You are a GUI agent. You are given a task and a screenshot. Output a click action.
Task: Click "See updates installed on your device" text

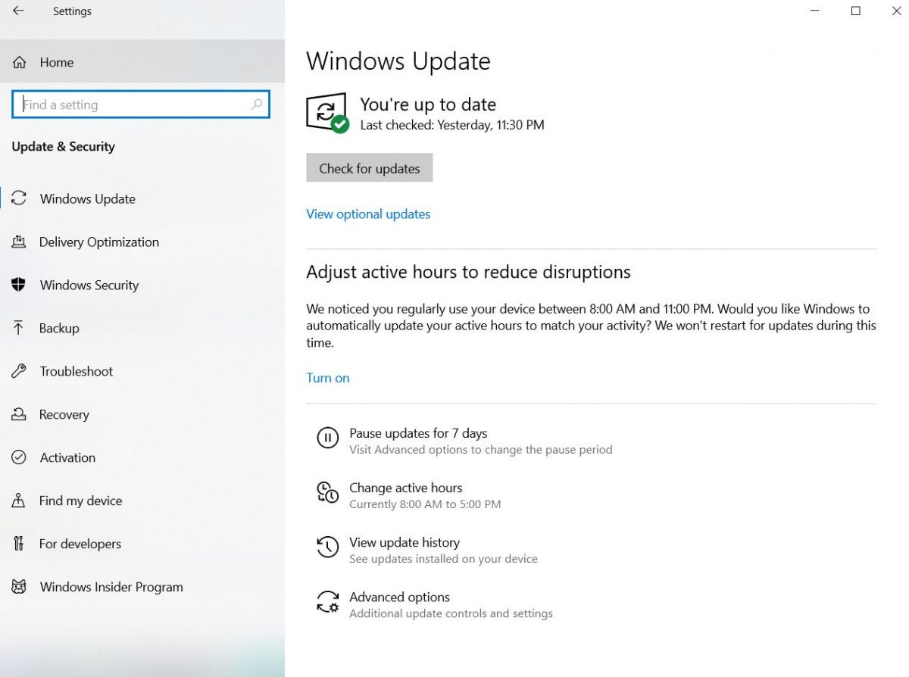tap(443, 559)
